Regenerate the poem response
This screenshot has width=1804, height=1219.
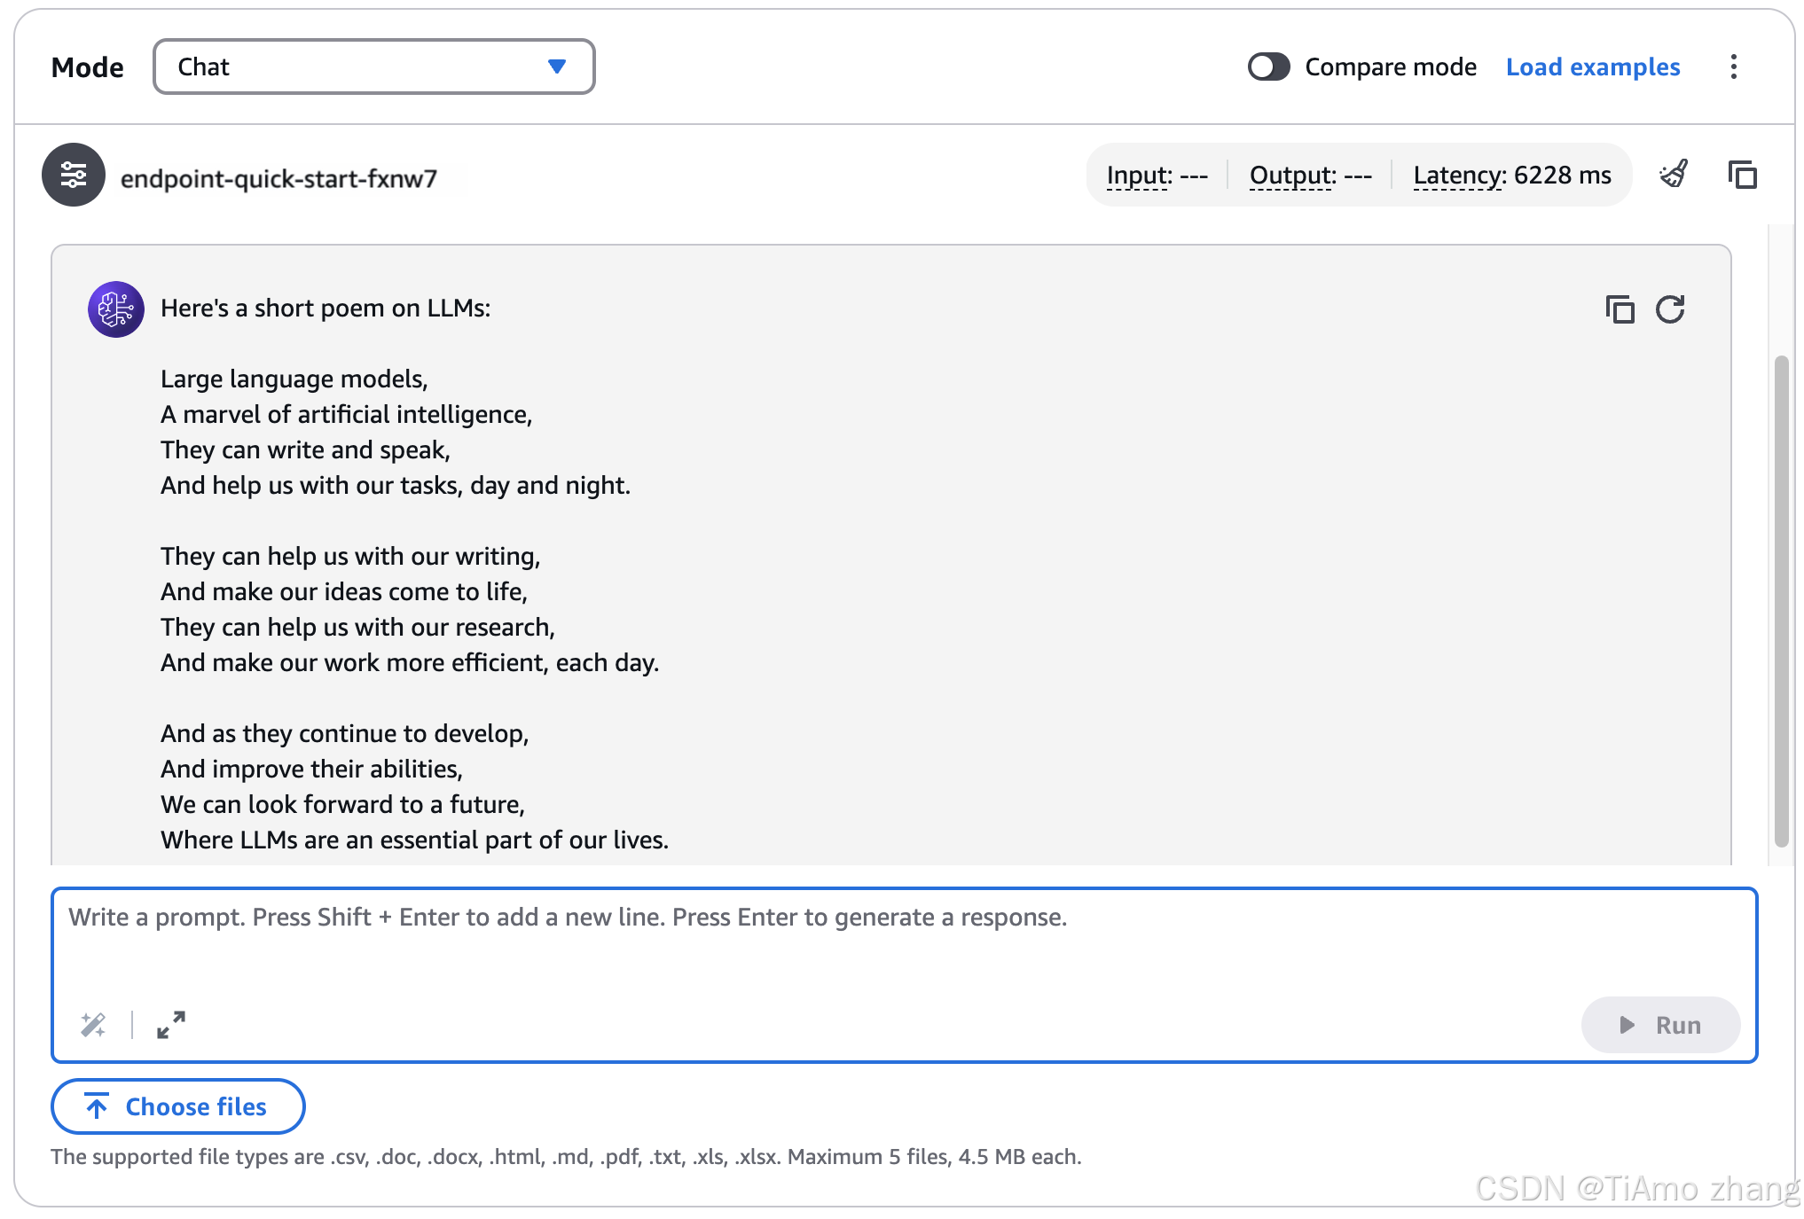(x=1670, y=309)
